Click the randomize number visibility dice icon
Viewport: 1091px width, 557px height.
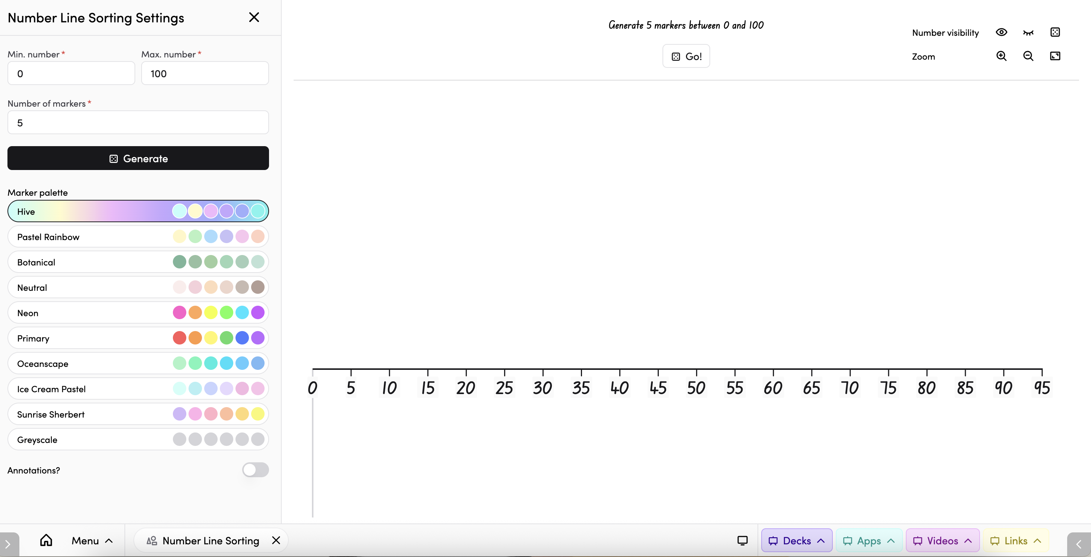click(x=1055, y=32)
